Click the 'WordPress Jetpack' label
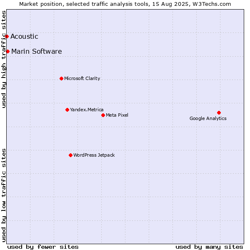This screenshot has height=250, width=250. click(94, 155)
